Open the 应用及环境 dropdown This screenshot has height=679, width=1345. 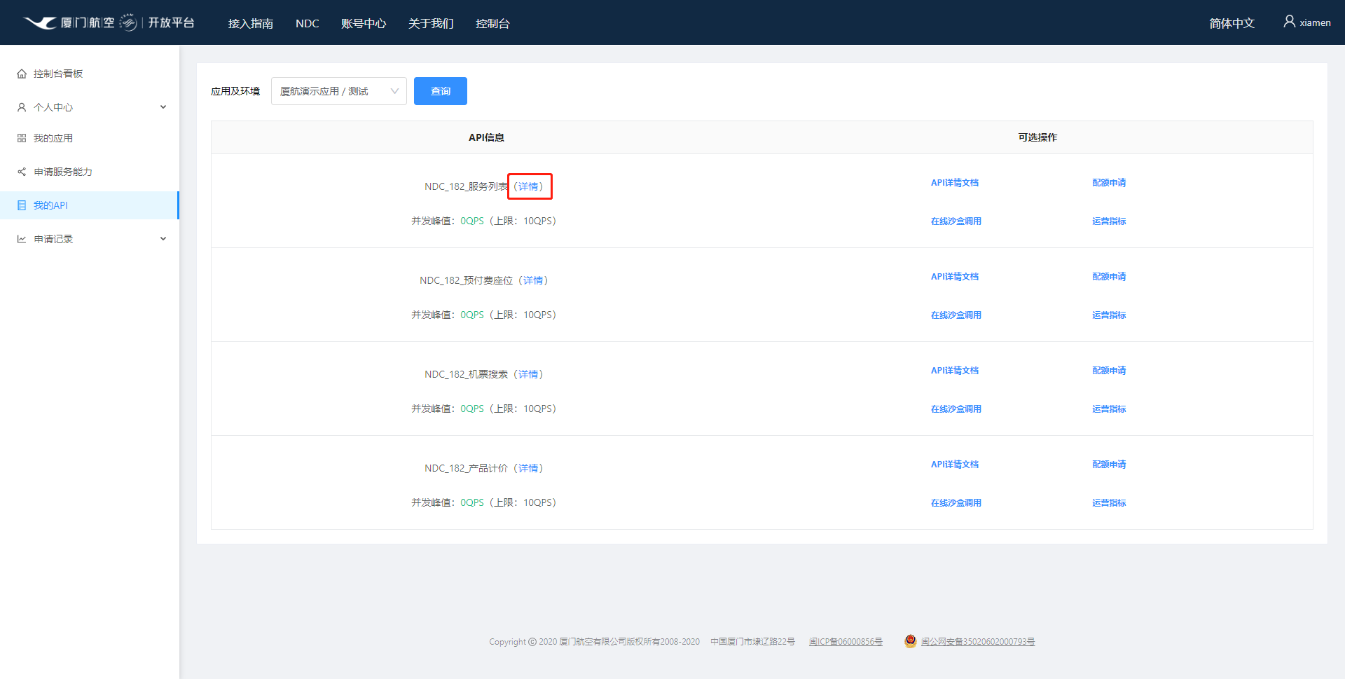click(x=339, y=91)
